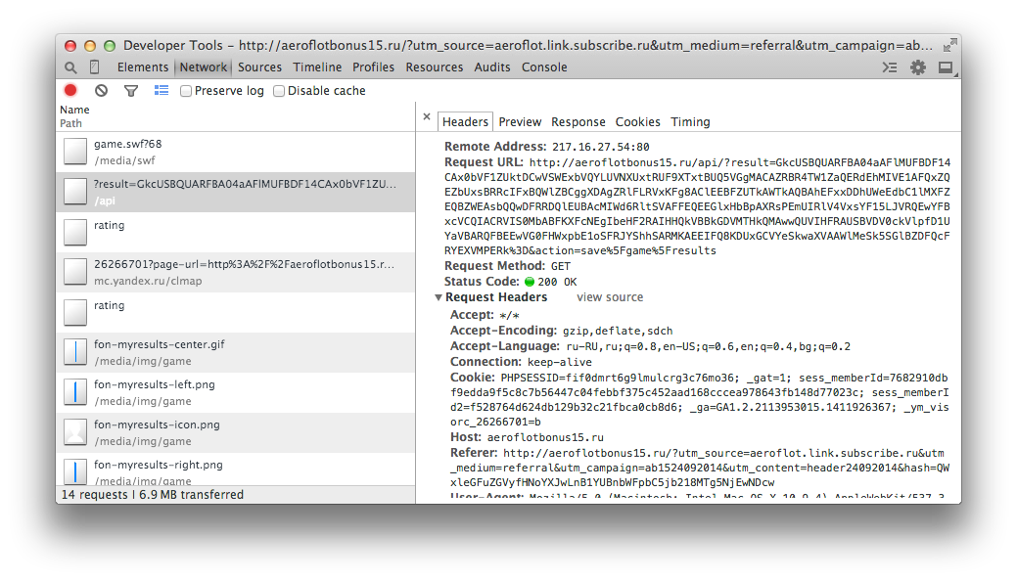Select fon-myresults-icon.png request
Screen dimensions: 1017x581
click(236, 433)
